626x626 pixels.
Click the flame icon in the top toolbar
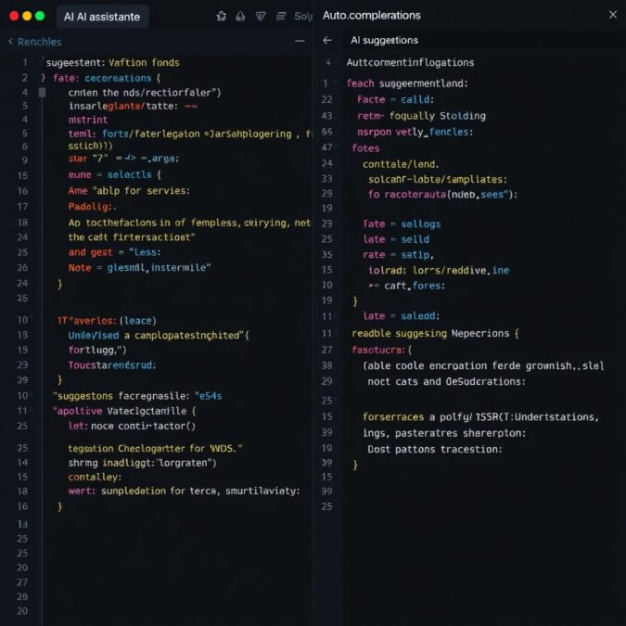coord(240,16)
